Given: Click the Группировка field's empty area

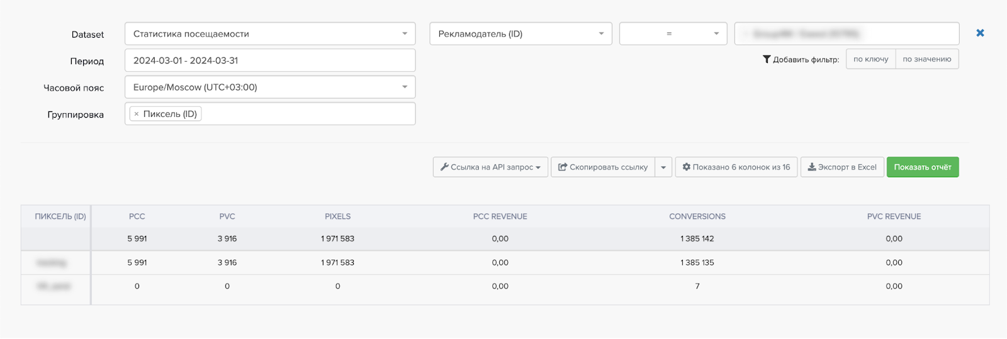Looking at the screenshot, I should click(307, 114).
